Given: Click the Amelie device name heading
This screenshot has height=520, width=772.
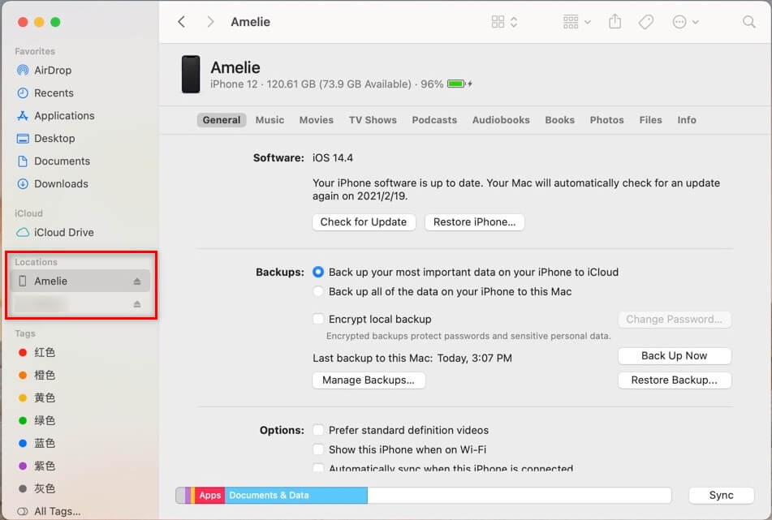Looking at the screenshot, I should (x=235, y=67).
